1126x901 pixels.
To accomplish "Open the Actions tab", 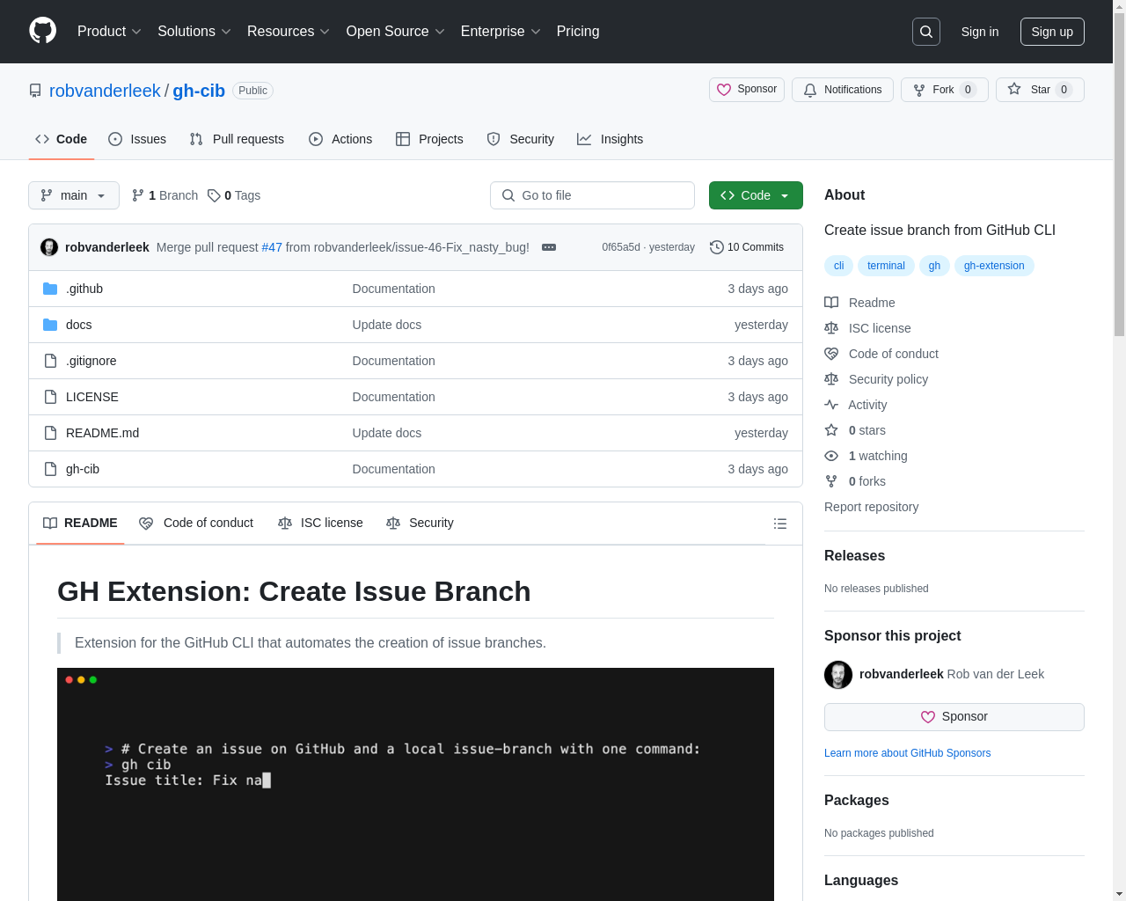I will click(x=340, y=139).
